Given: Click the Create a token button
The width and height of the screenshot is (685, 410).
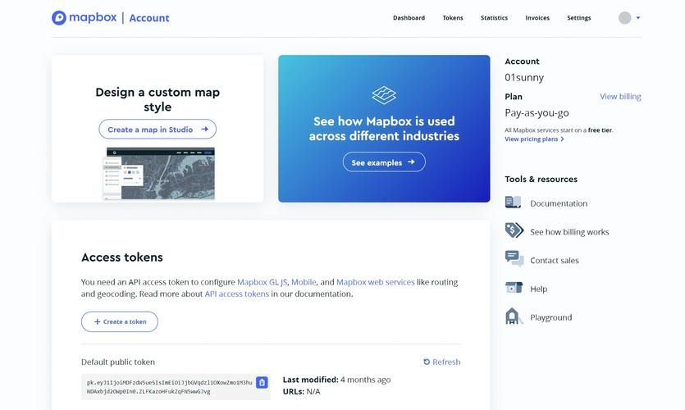Looking at the screenshot, I should click(x=120, y=321).
